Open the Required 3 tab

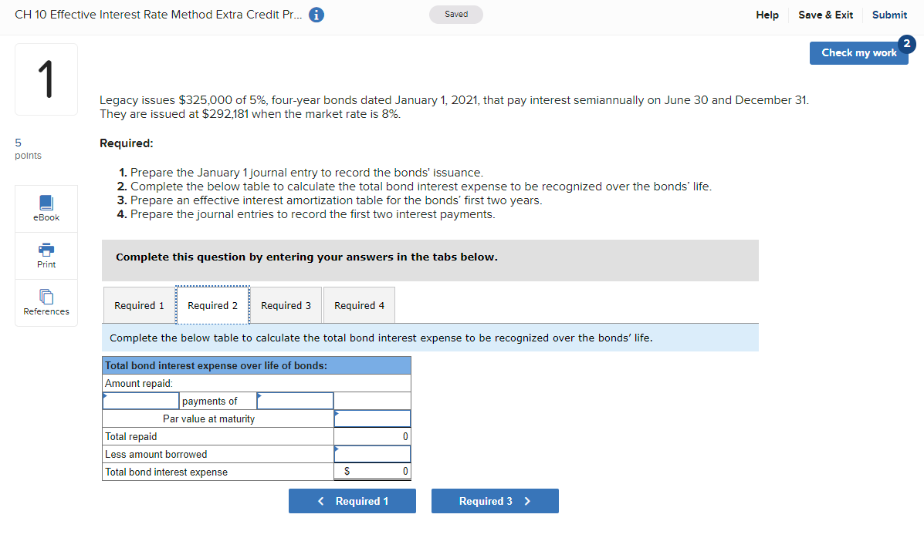point(286,305)
